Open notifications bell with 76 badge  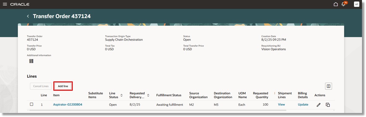[344, 4]
